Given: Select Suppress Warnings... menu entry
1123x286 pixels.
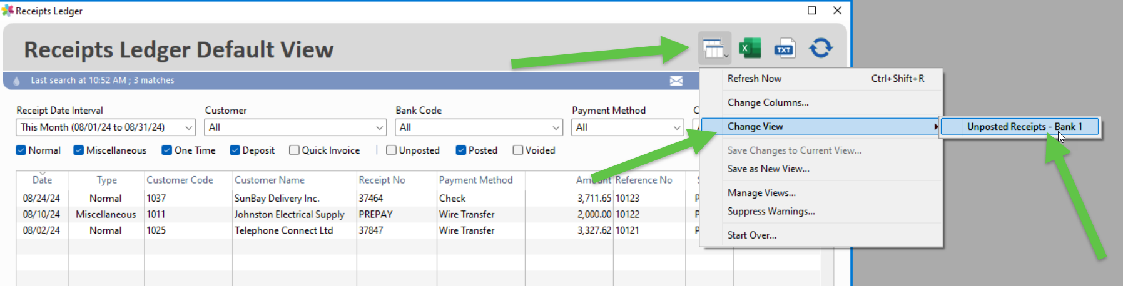Looking at the screenshot, I should point(821,212).
